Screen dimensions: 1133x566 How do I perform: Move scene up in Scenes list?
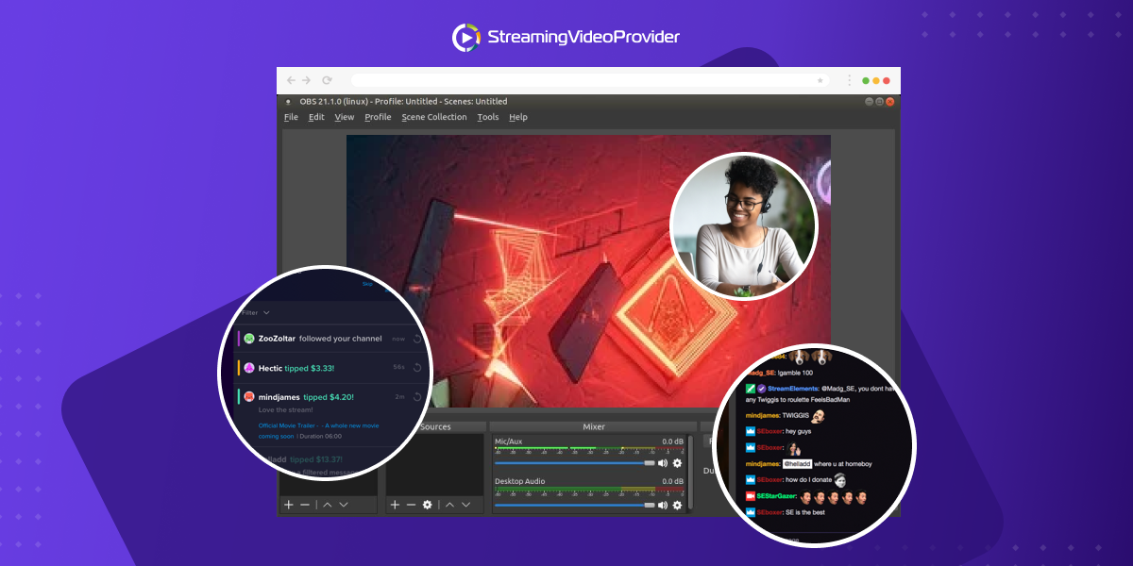coord(327,506)
